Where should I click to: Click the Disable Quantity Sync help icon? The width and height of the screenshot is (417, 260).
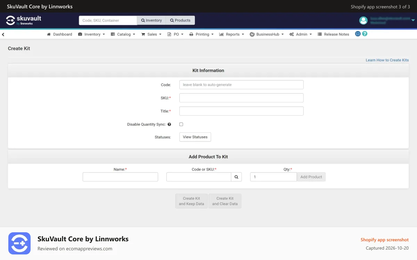169,124
